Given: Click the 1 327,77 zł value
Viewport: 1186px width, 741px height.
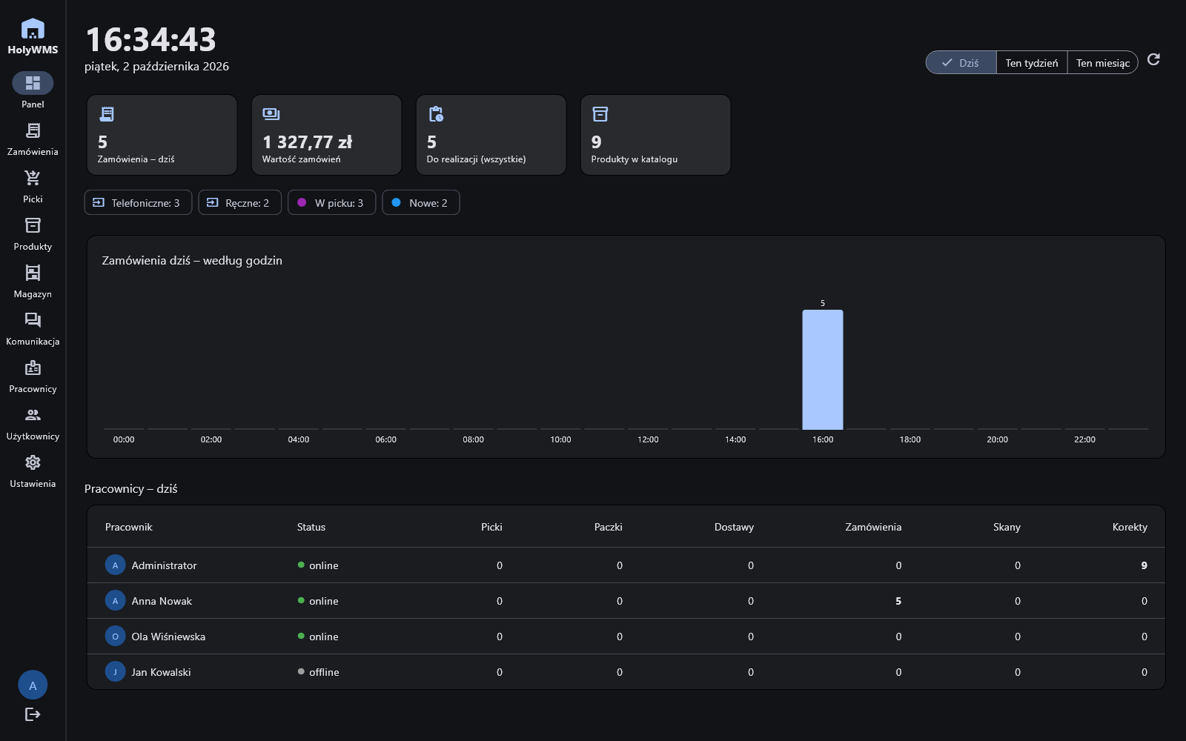Looking at the screenshot, I should pos(307,142).
